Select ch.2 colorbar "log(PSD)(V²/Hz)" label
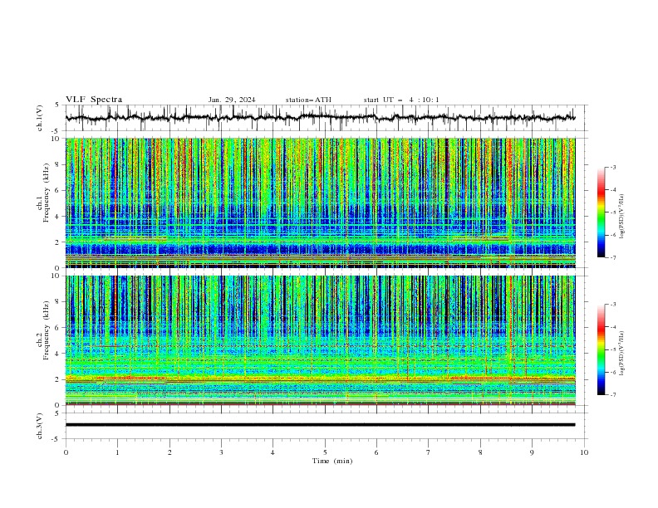 coord(621,354)
